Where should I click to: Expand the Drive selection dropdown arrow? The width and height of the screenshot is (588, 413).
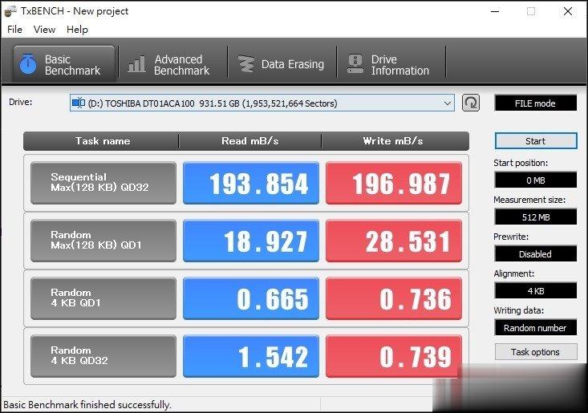[x=448, y=103]
